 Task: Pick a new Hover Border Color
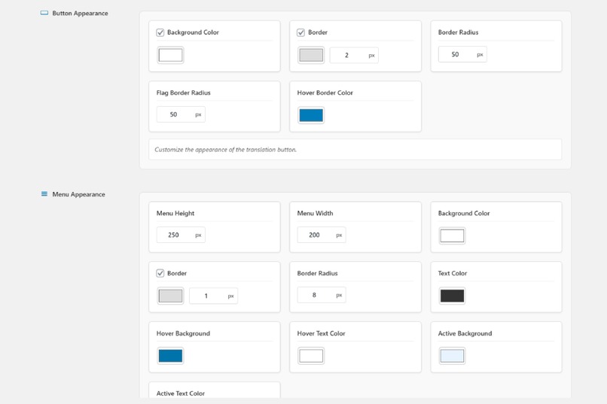pyautogui.click(x=311, y=115)
